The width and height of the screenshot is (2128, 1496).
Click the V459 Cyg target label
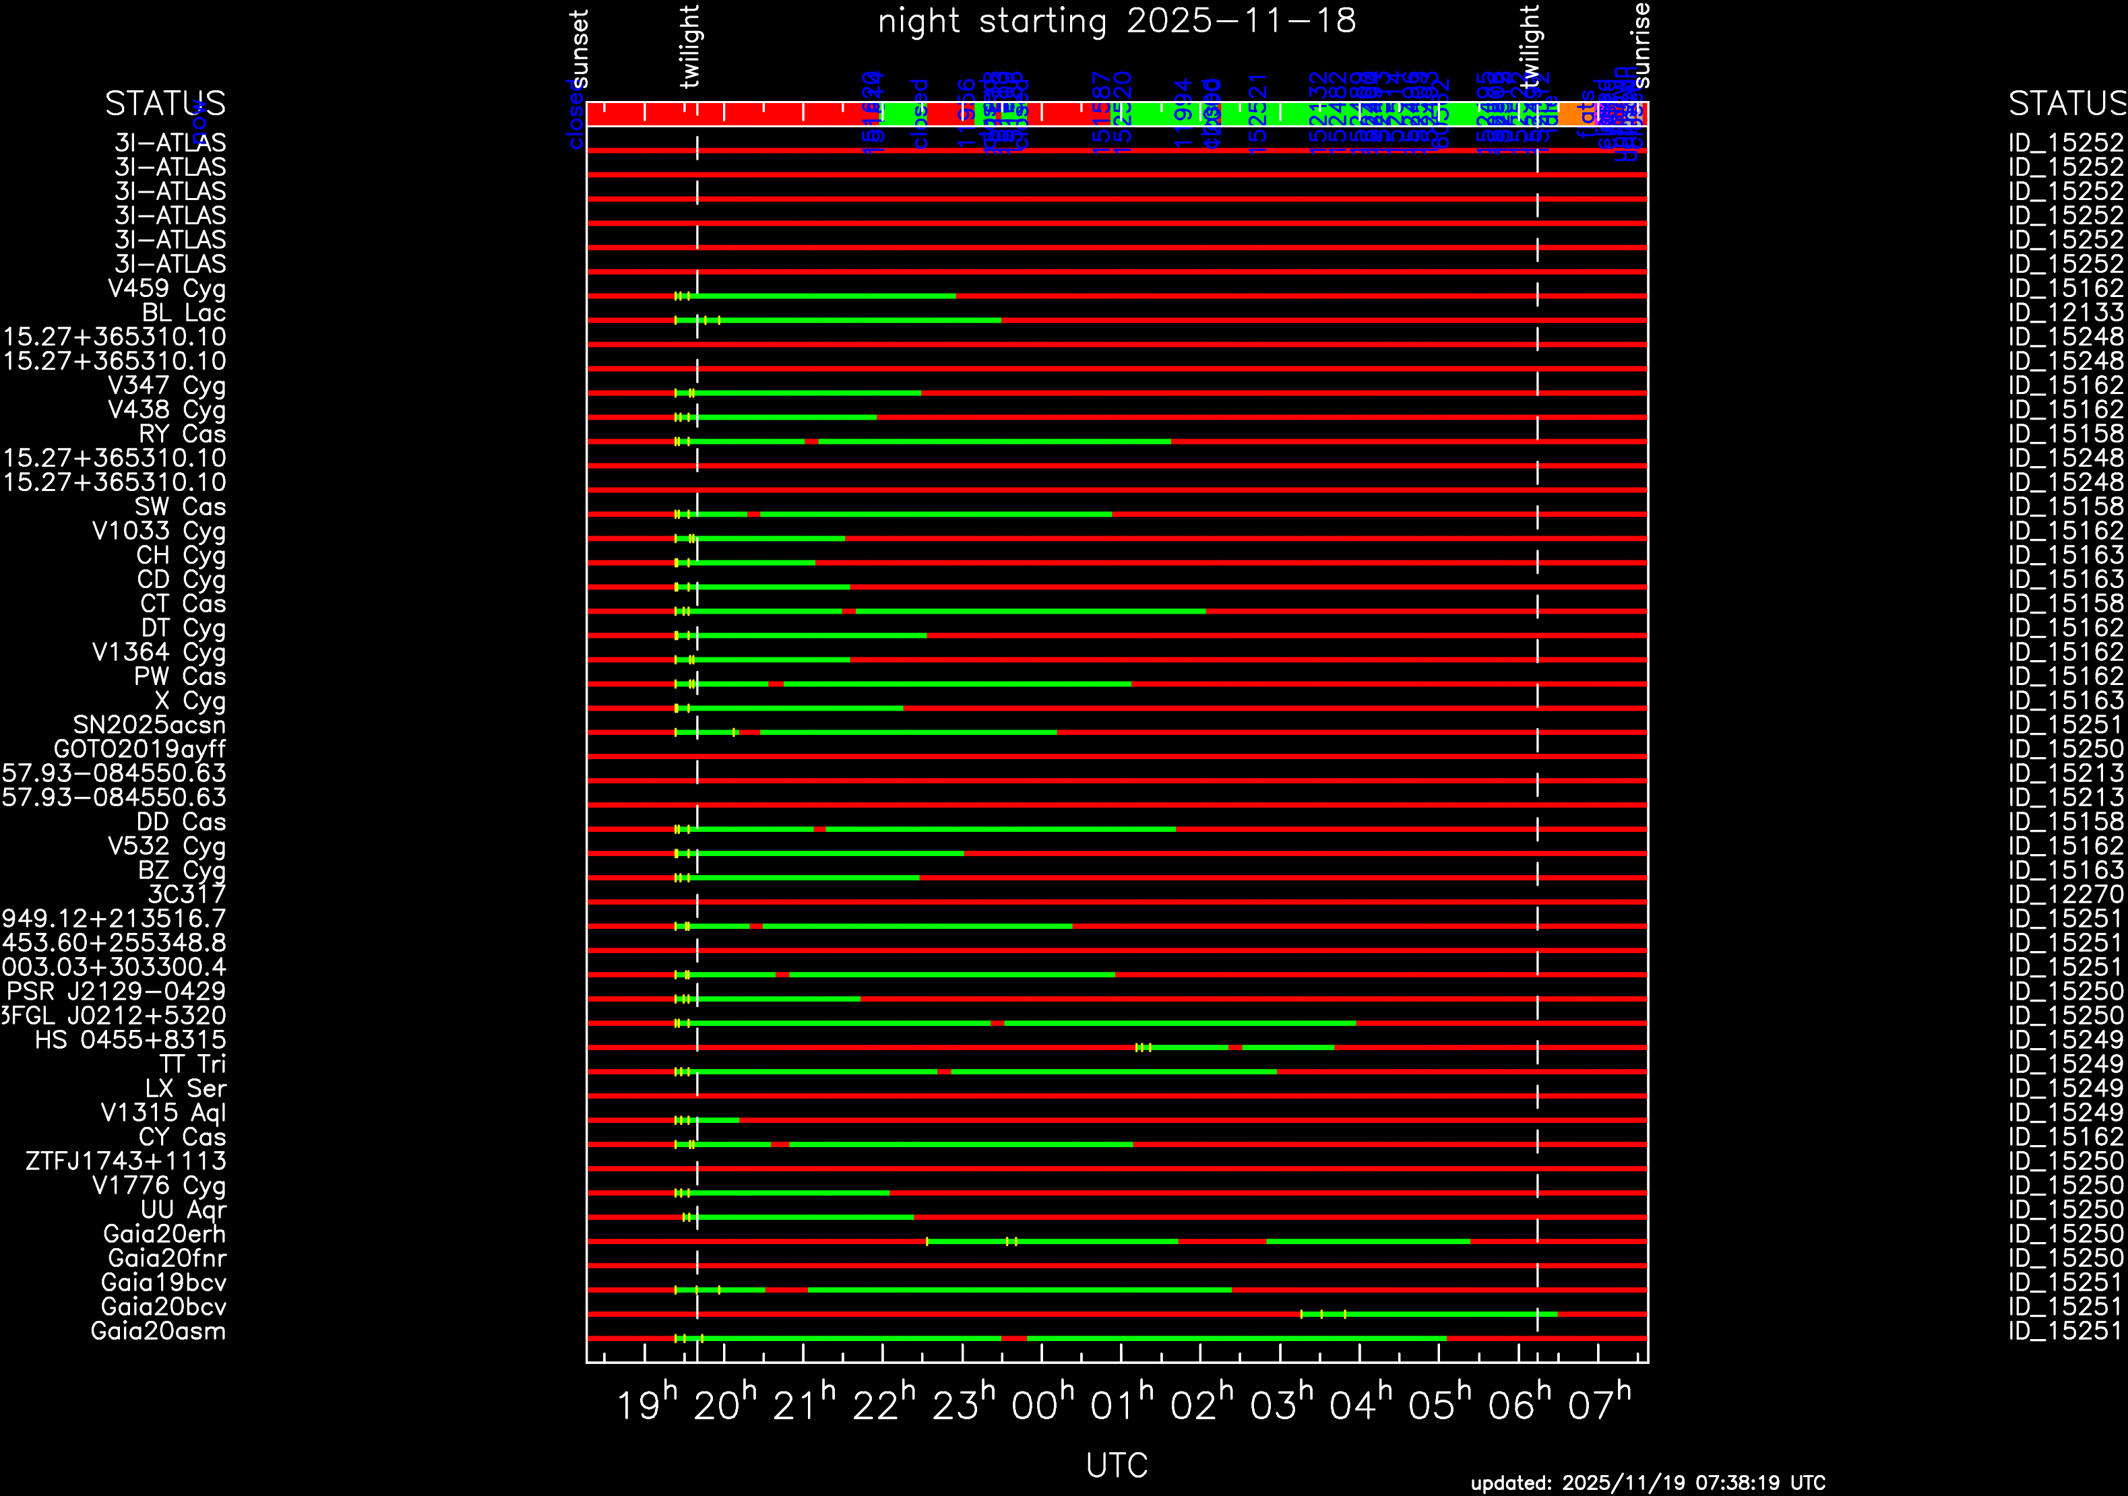[167, 289]
